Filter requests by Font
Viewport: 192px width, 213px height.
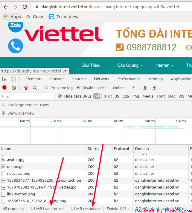pos(161,96)
